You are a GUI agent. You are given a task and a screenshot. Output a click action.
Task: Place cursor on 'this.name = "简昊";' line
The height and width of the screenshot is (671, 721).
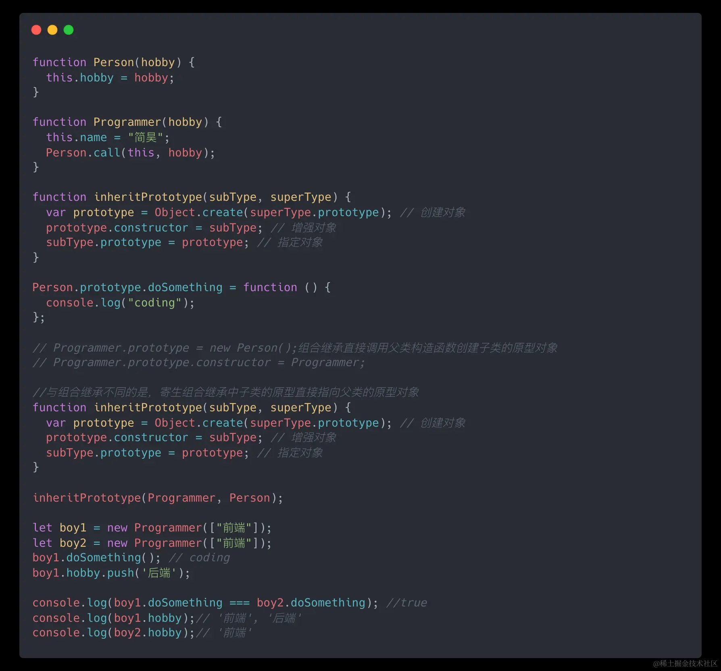[108, 138]
